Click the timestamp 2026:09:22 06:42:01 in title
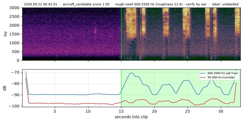This screenshot has width=243, height=122. coord(41,4)
